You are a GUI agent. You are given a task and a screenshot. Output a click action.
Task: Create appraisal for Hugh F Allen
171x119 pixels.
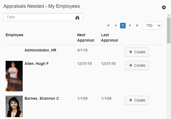point(137,65)
